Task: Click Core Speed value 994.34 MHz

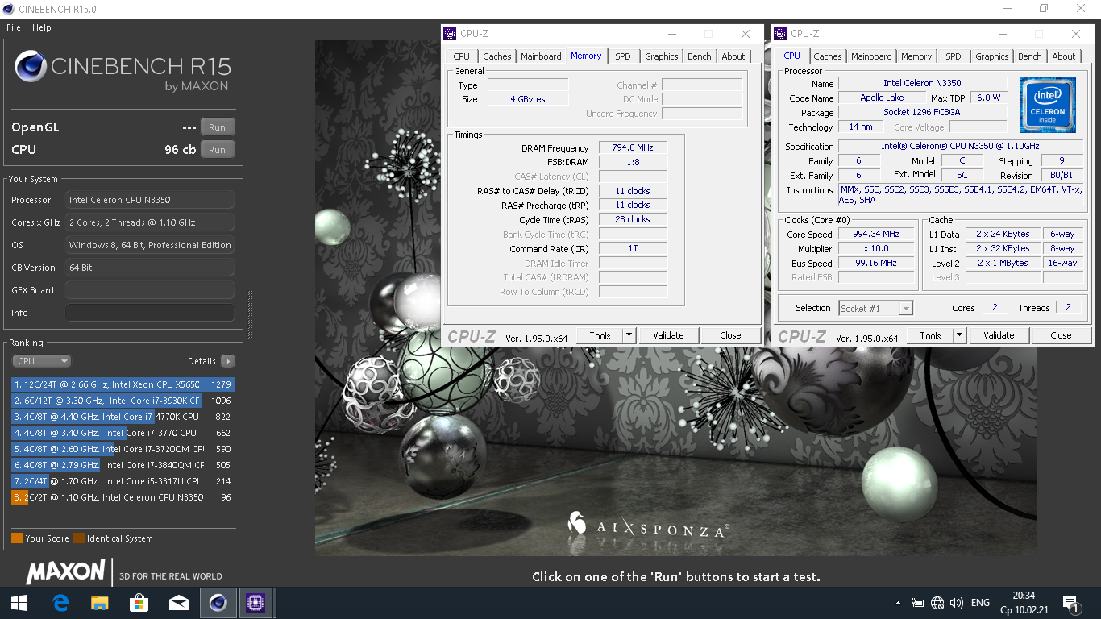Action: pos(877,235)
